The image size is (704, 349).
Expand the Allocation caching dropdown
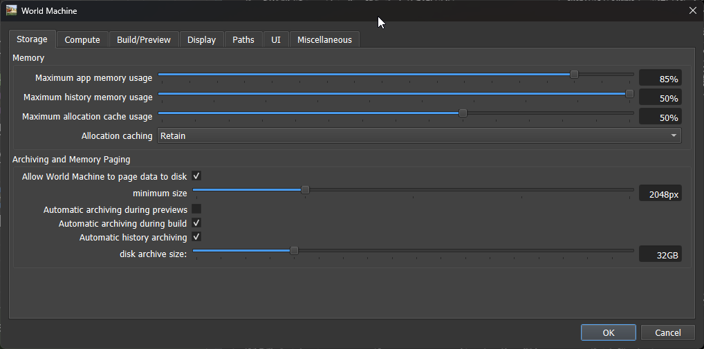click(x=419, y=136)
